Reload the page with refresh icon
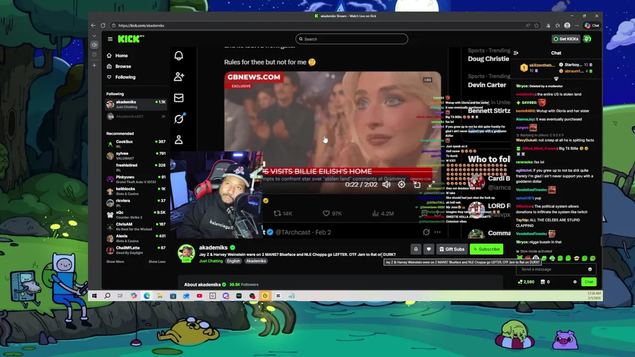635x357 pixels. point(103,25)
